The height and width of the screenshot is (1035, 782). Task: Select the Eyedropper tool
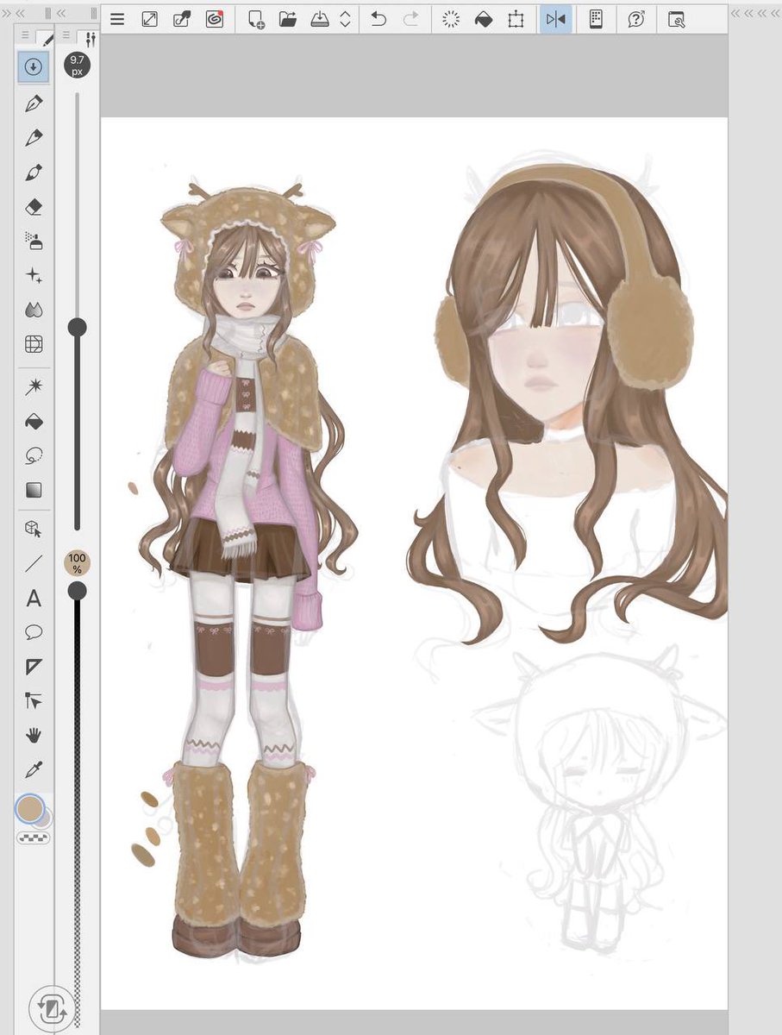[x=34, y=769]
